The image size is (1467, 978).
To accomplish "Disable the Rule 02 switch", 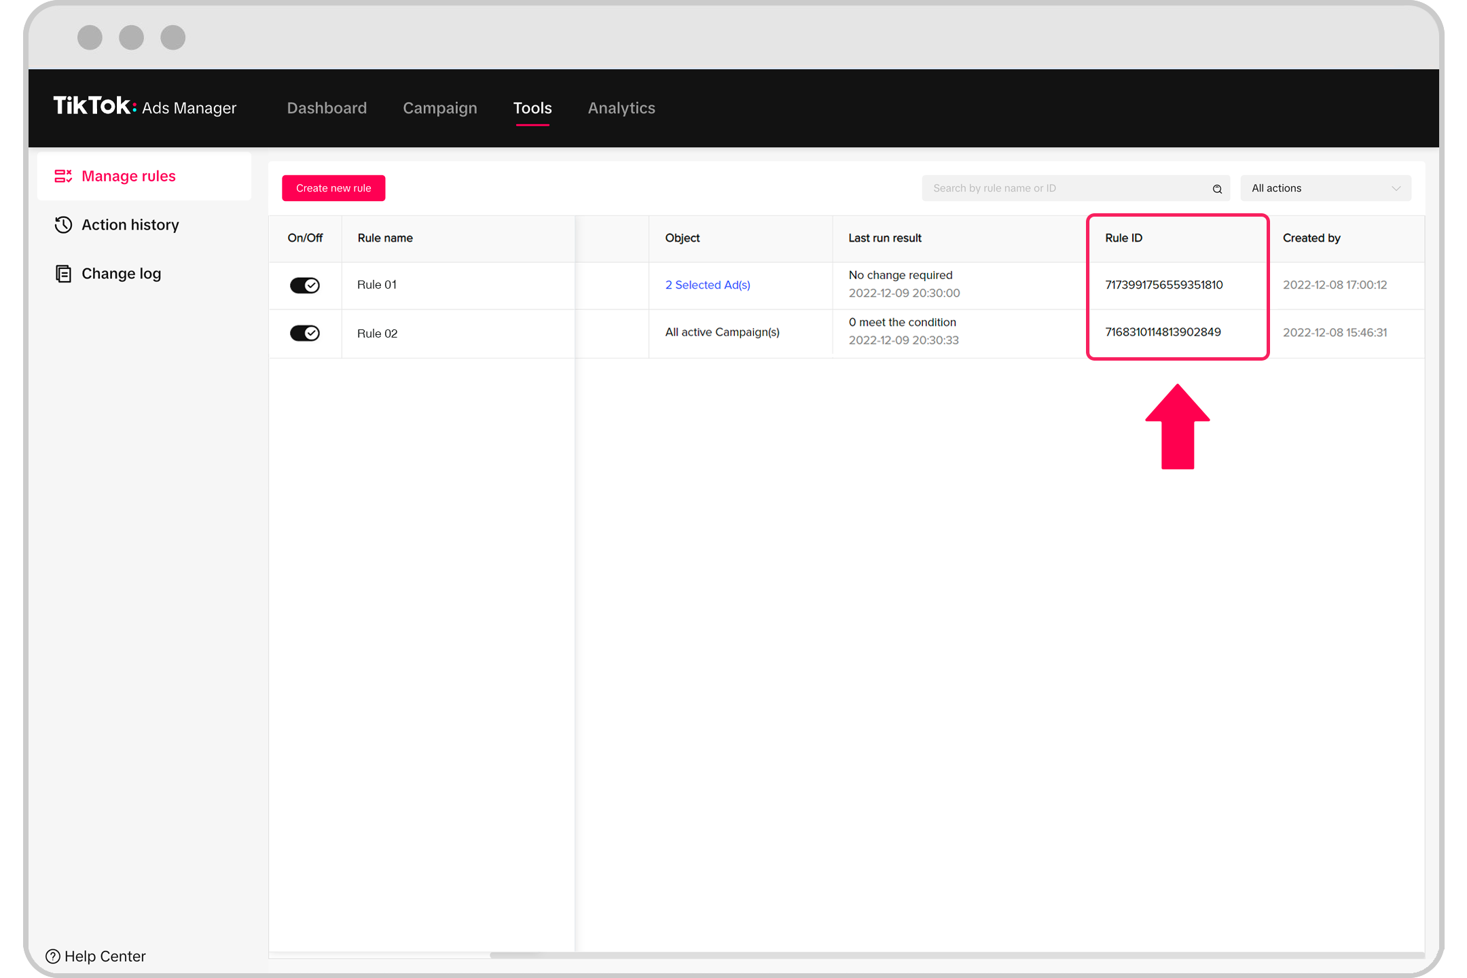I will [305, 333].
